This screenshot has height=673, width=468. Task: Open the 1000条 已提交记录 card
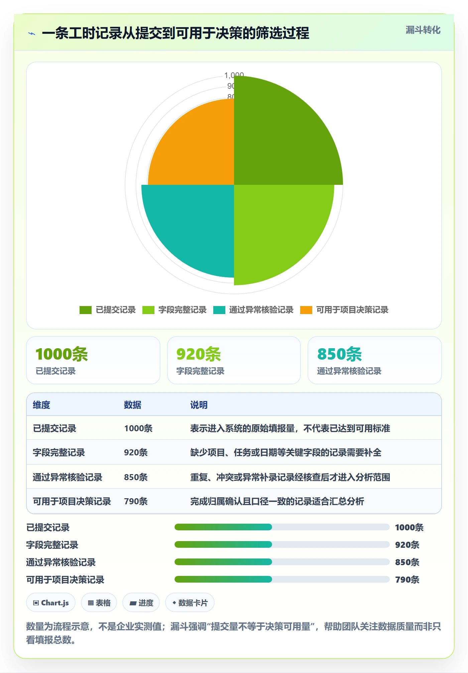pyautogui.click(x=93, y=360)
